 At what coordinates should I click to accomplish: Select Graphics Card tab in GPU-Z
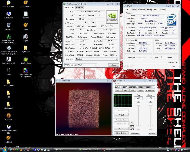coord(69,7)
